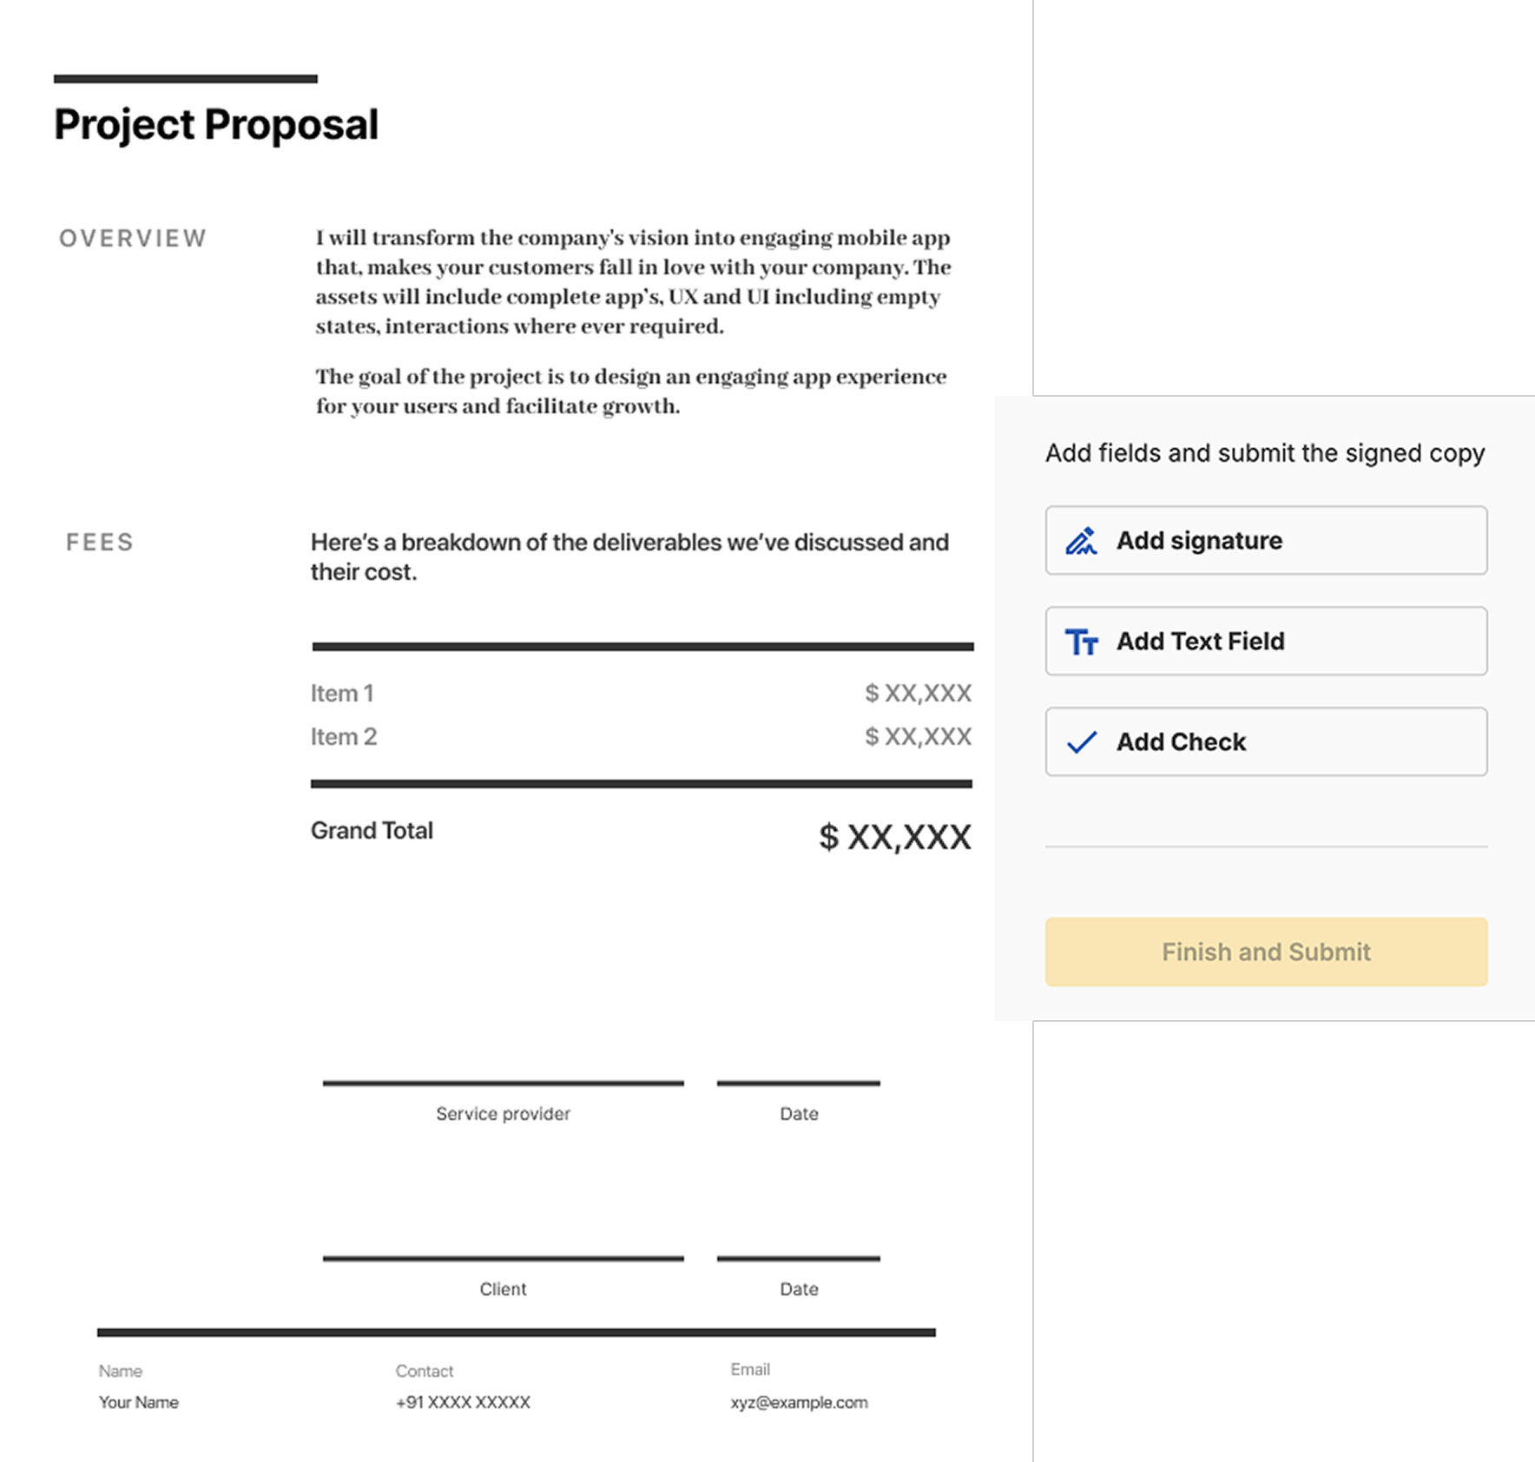Click the Client signature line
The height and width of the screenshot is (1462, 1535).
(503, 1257)
